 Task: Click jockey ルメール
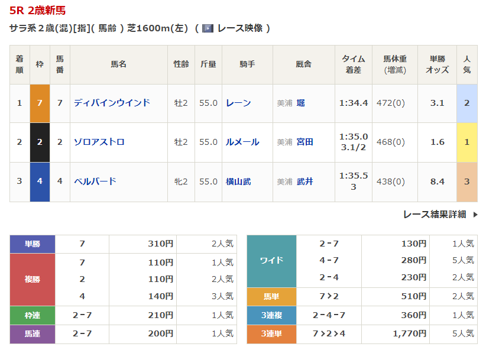tap(242, 142)
